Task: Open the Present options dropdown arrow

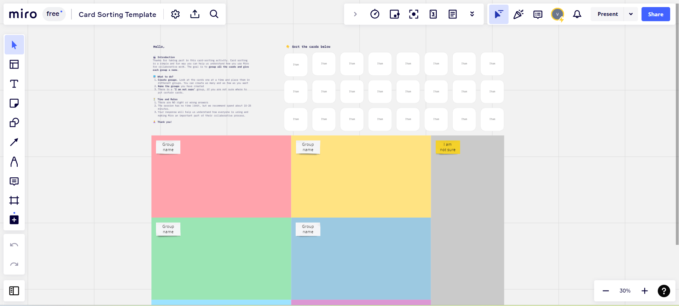Action: click(631, 14)
